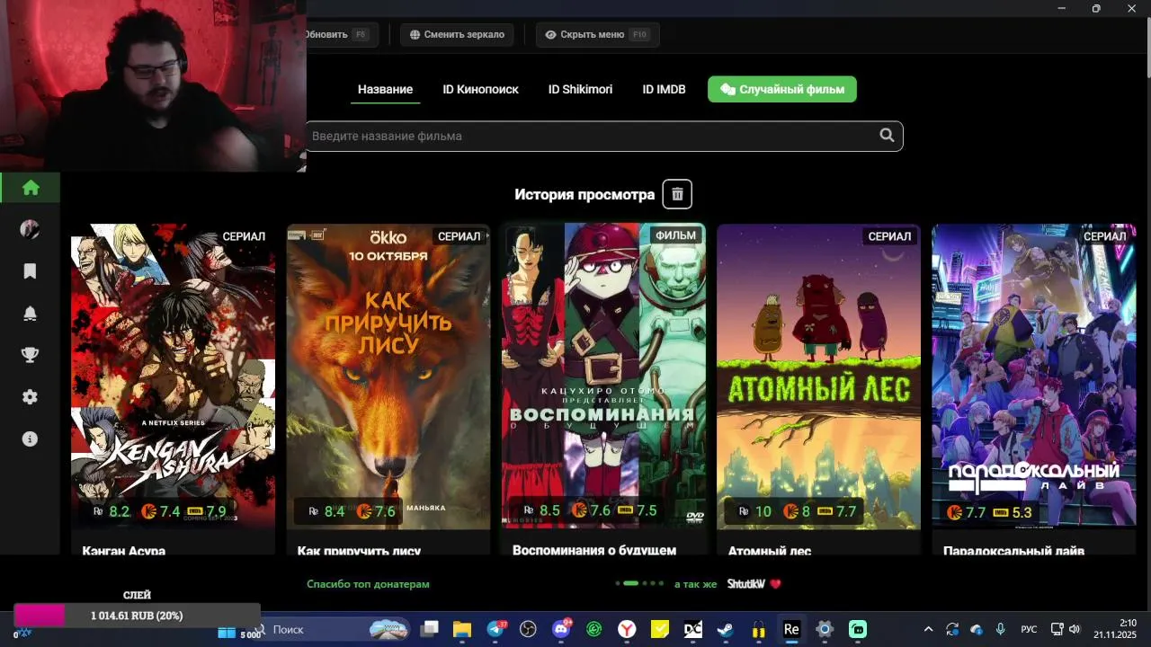
Task: Open the green circular arrows taskbar app
Action: [x=593, y=629]
